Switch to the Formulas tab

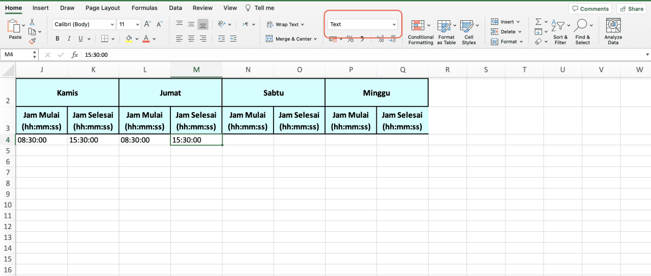click(144, 8)
